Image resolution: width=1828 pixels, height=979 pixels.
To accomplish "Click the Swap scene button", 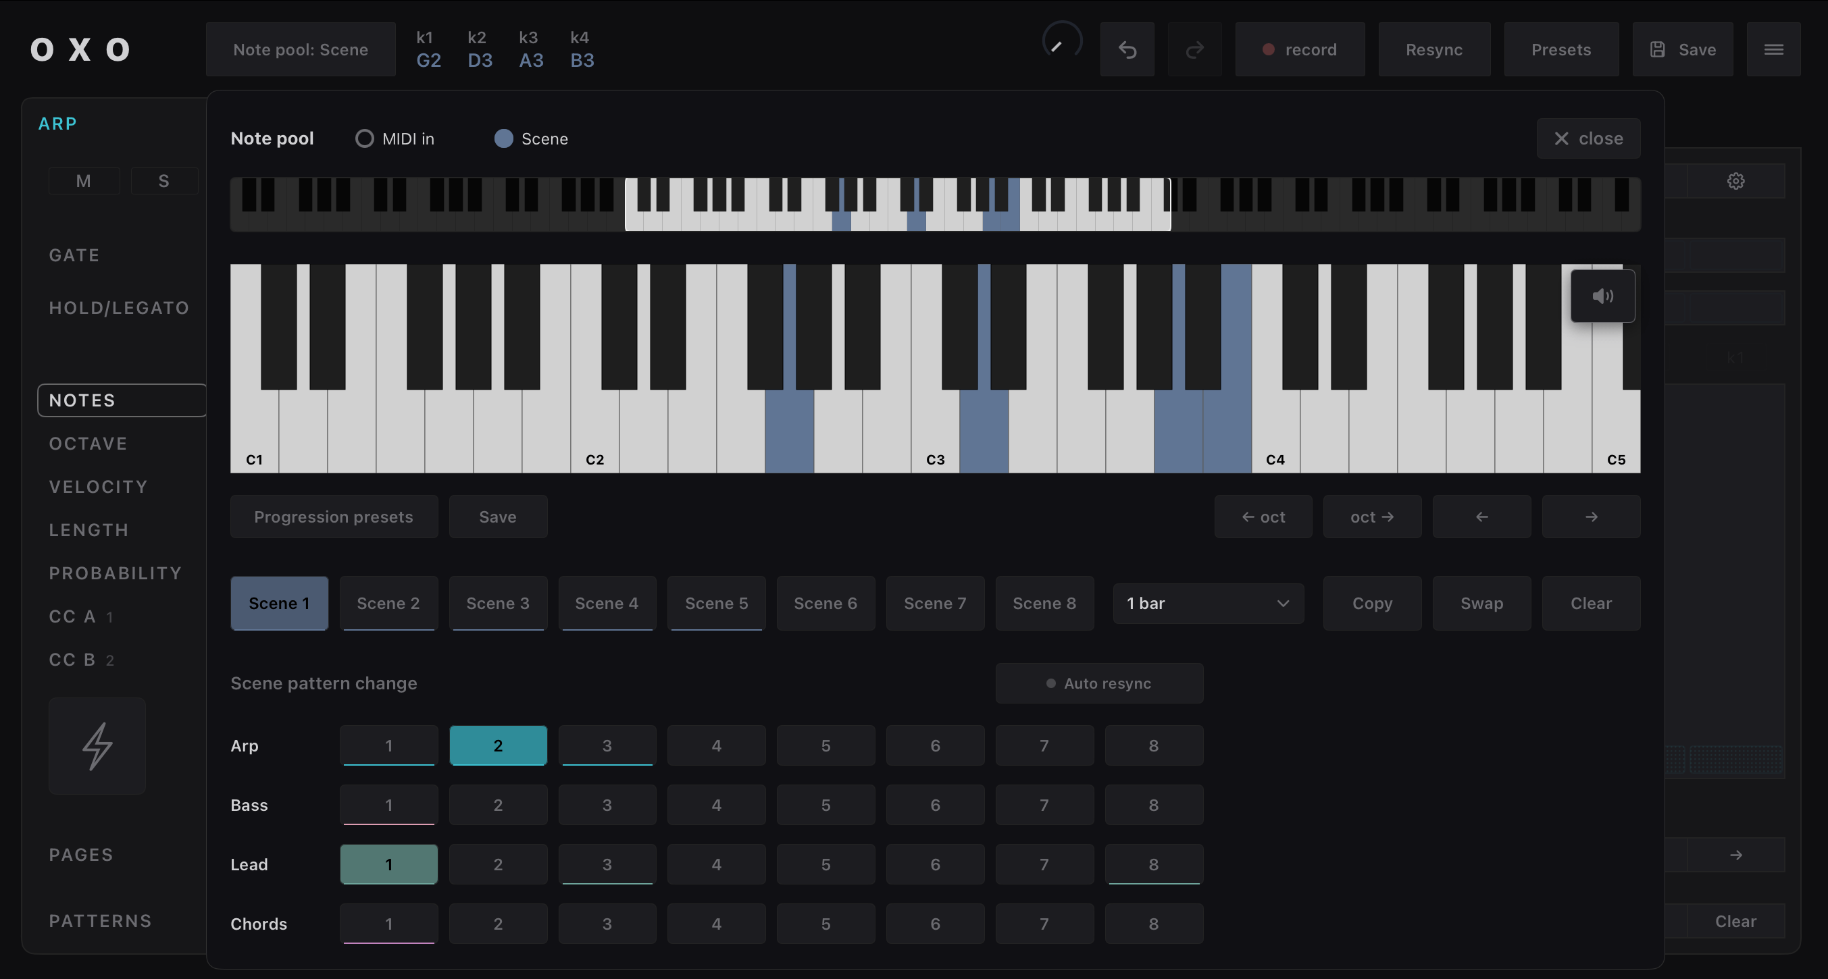I will [1481, 604].
